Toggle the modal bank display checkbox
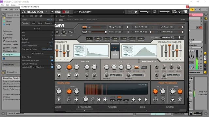 pos(146,85)
